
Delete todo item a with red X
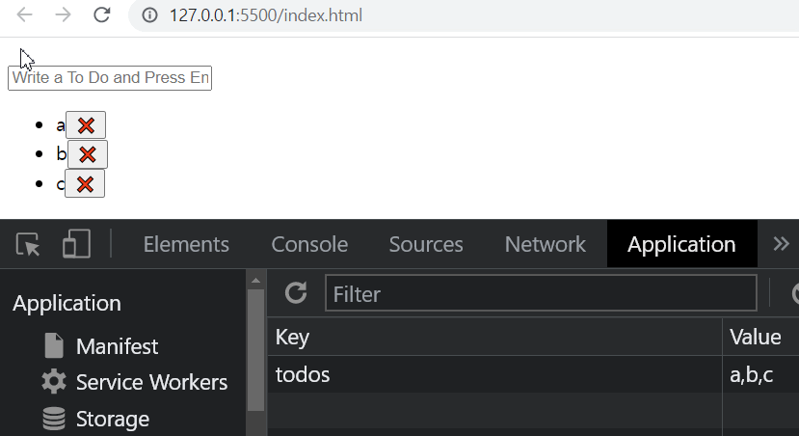click(86, 125)
